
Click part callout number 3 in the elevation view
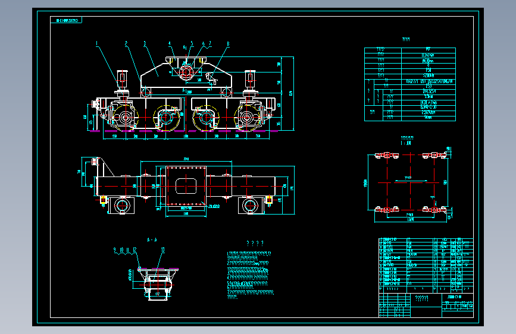(x=145, y=43)
